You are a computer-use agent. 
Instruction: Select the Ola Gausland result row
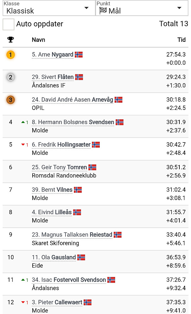[x=94, y=261]
